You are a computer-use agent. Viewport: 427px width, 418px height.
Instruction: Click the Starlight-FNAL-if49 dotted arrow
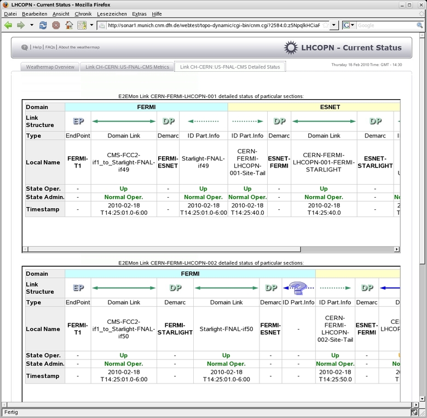(x=204, y=121)
